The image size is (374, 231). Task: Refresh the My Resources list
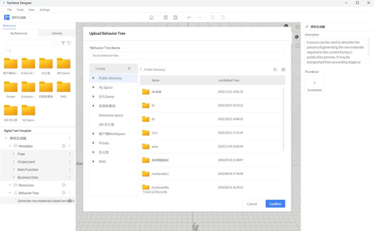[69, 43]
